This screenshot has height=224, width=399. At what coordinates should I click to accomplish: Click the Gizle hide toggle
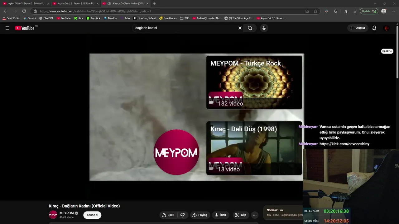pyautogui.click(x=387, y=51)
